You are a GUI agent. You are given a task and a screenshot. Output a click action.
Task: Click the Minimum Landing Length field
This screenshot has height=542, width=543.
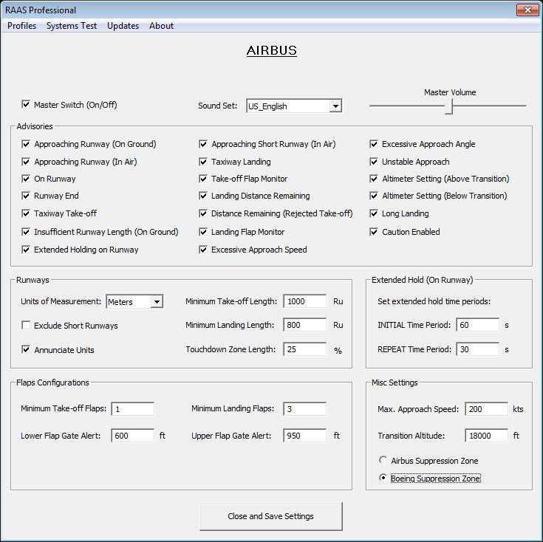pyautogui.click(x=304, y=325)
